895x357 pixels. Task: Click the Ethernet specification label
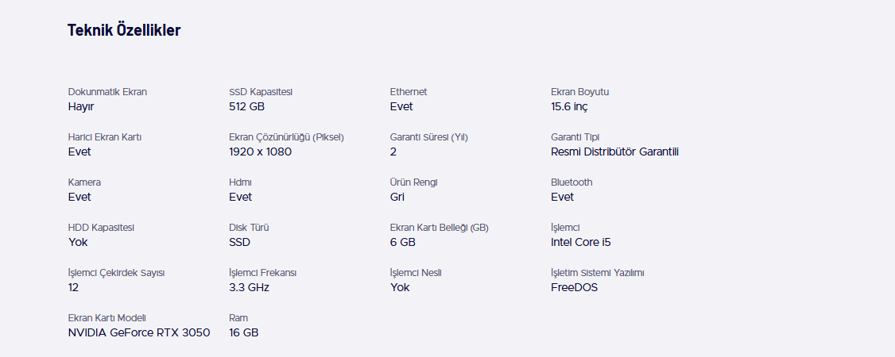coord(409,92)
